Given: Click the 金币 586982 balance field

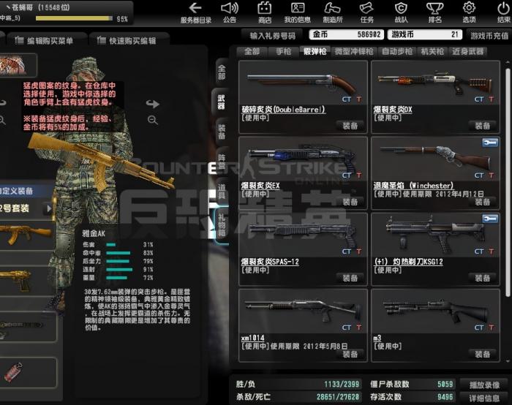Looking at the screenshot, I should pyautogui.click(x=347, y=34).
